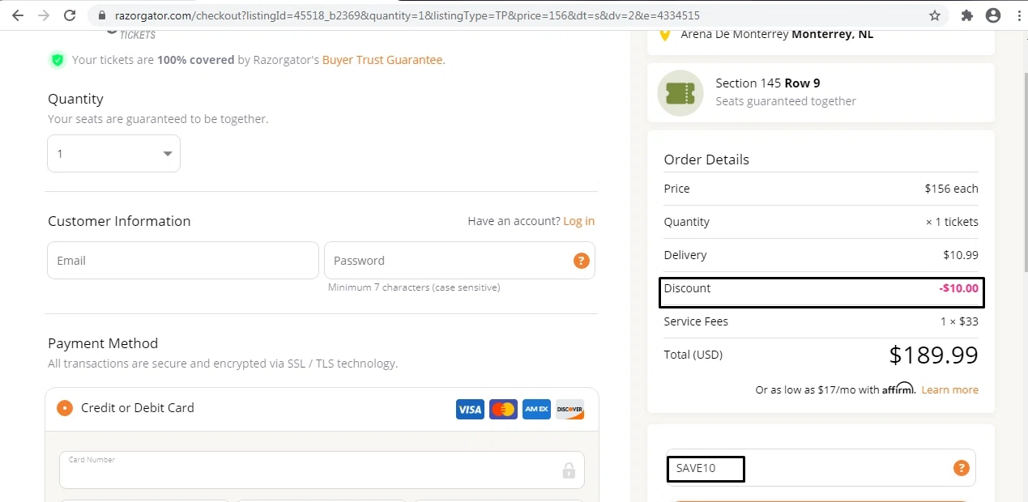Click the browser address bar URL
This screenshot has height=502, width=1028.
point(407,15)
